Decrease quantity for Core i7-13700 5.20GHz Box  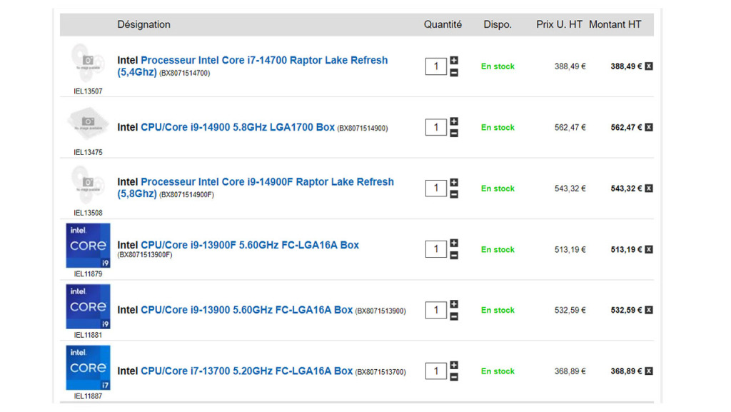click(x=453, y=377)
